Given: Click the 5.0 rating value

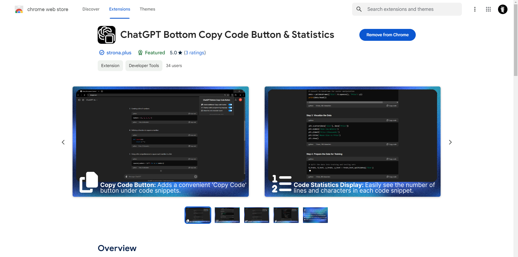Looking at the screenshot, I should (x=173, y=52).
